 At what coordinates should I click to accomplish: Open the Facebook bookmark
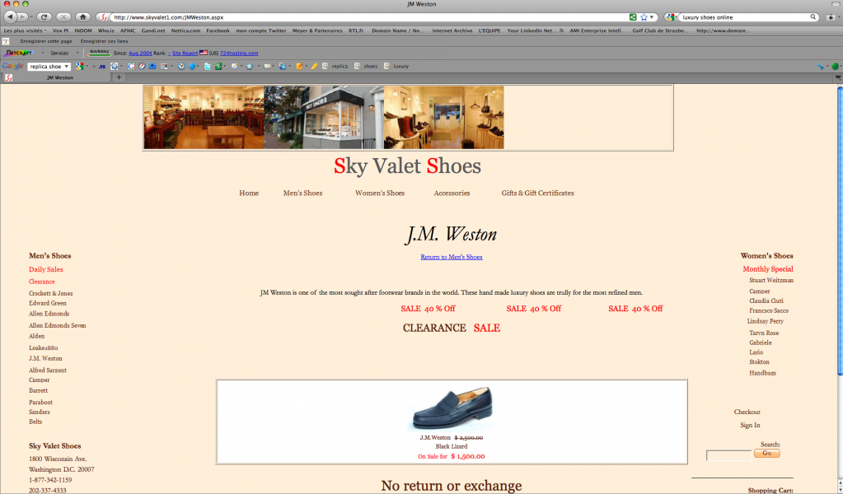(218, 30)
